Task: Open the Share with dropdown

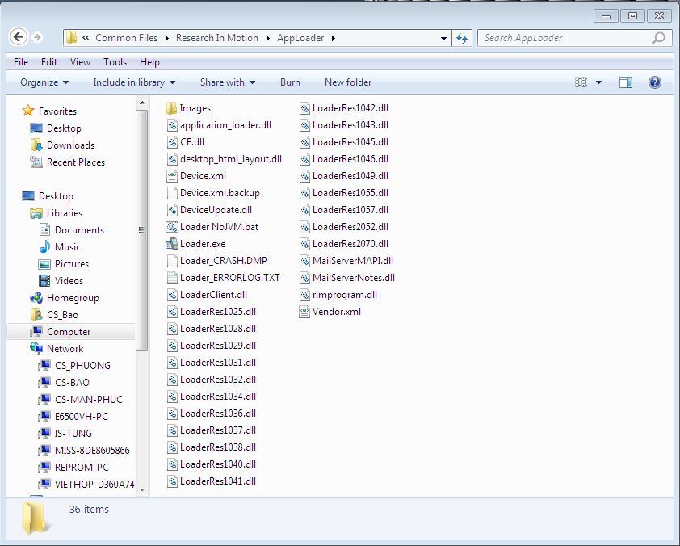Action: pyautogui.click(x=228, y=82)
